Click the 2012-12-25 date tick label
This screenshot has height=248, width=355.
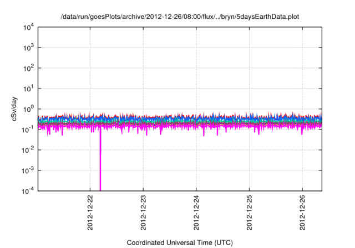coord(249,213)
